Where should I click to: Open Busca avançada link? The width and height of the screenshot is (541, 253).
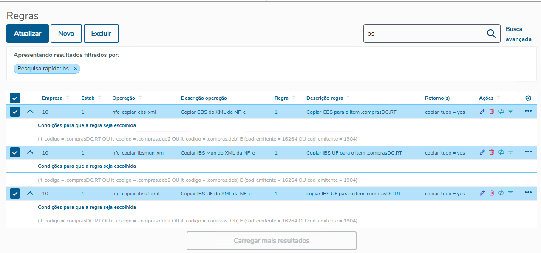518,34
